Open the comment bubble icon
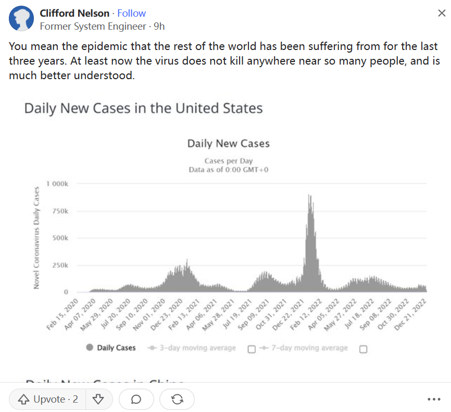This screenshot has height=412, width=451. [136, 399]
